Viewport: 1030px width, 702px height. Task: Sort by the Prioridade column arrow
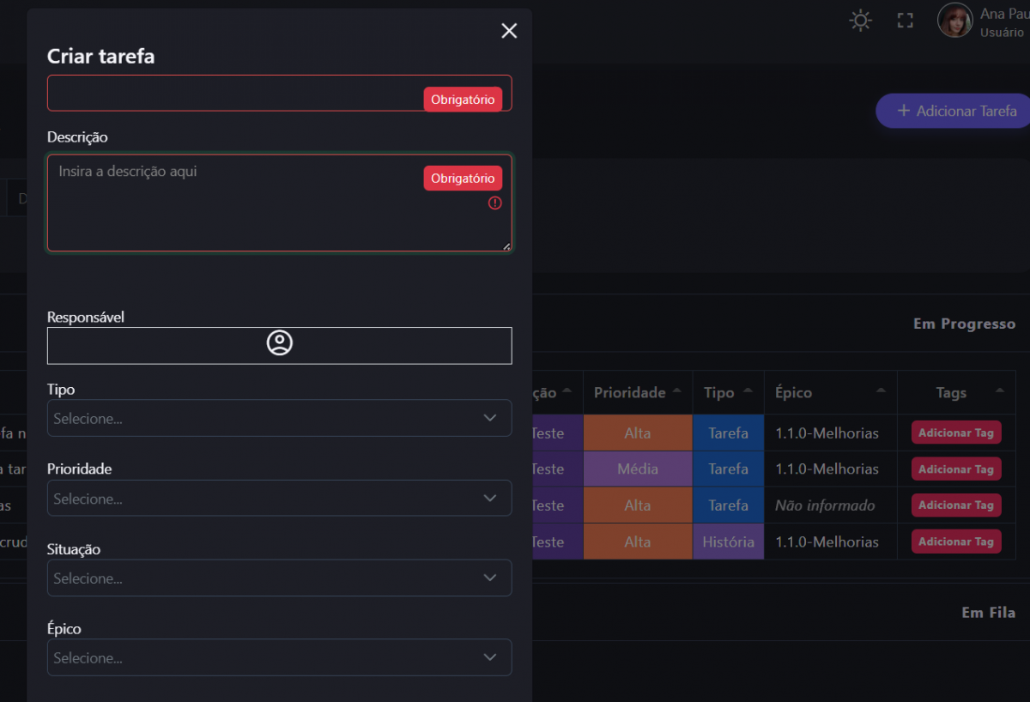[677, 391]
